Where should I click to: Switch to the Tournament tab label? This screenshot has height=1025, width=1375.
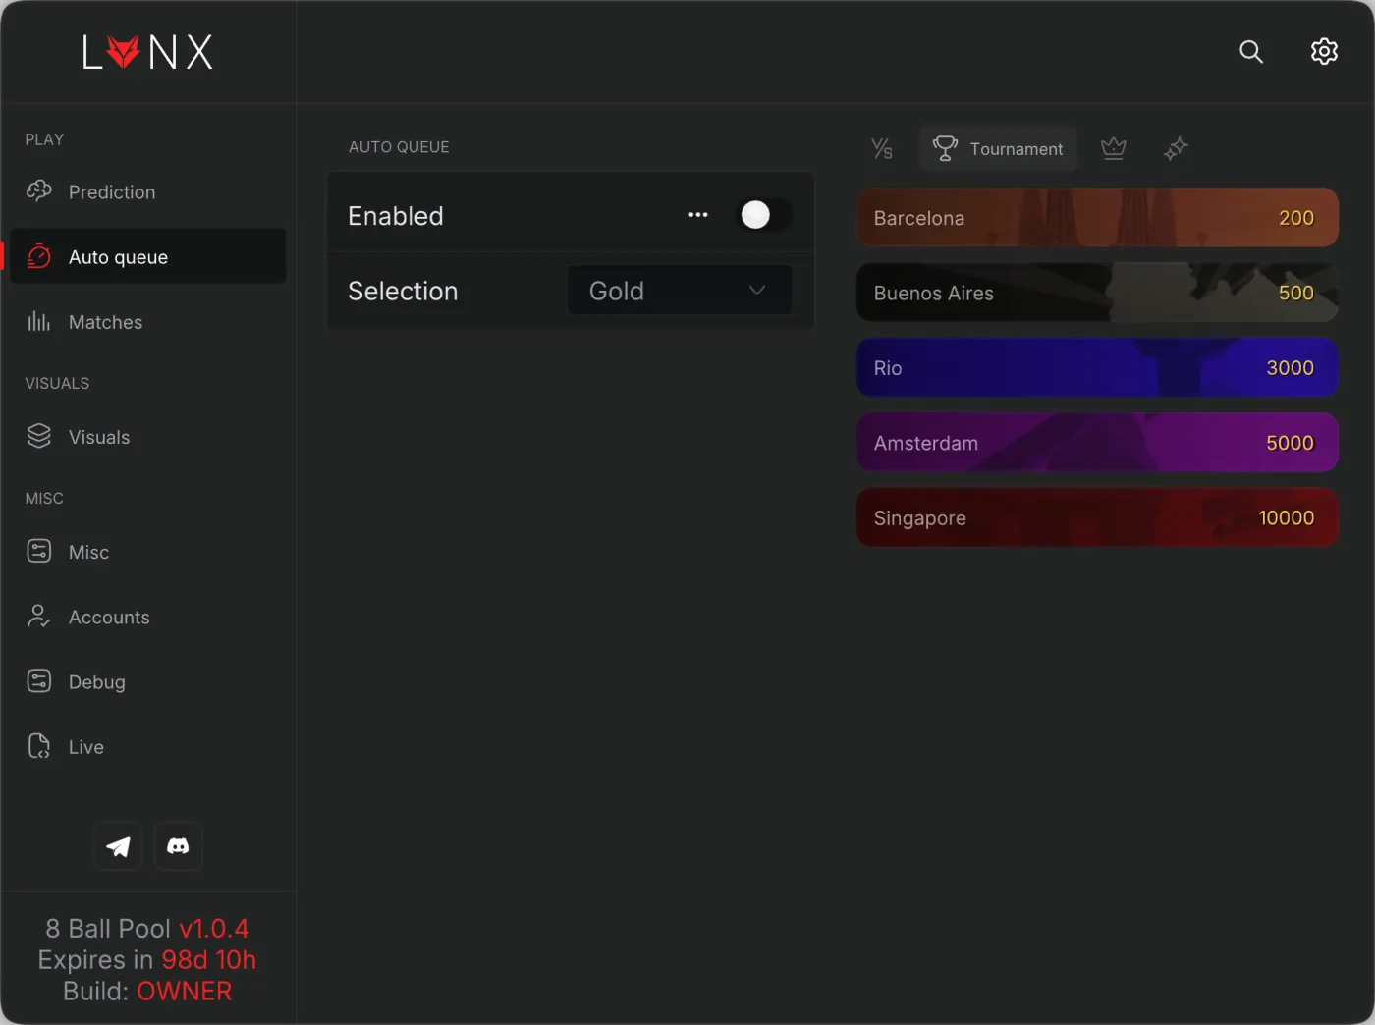click(x=1016, y=149)
